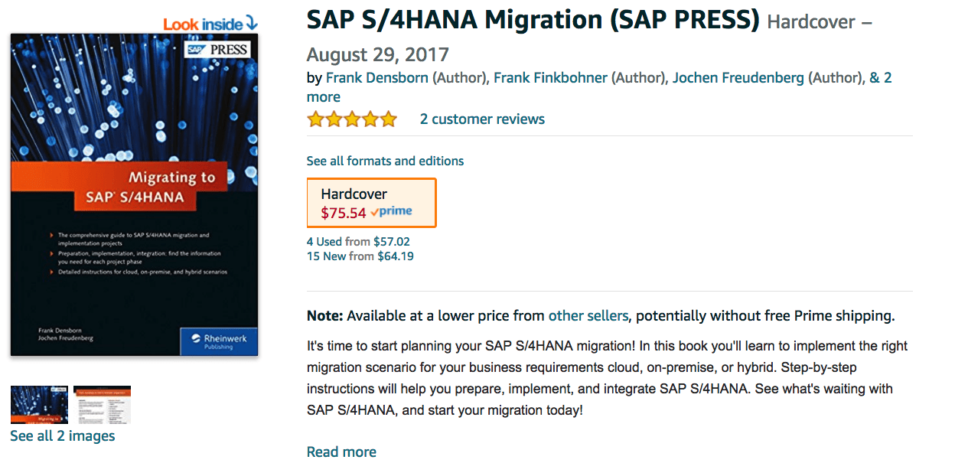The height and width of the screenshot is (463, 955).
Task: Click the SAP PRESS logo on cover
Action: (217, 50)
